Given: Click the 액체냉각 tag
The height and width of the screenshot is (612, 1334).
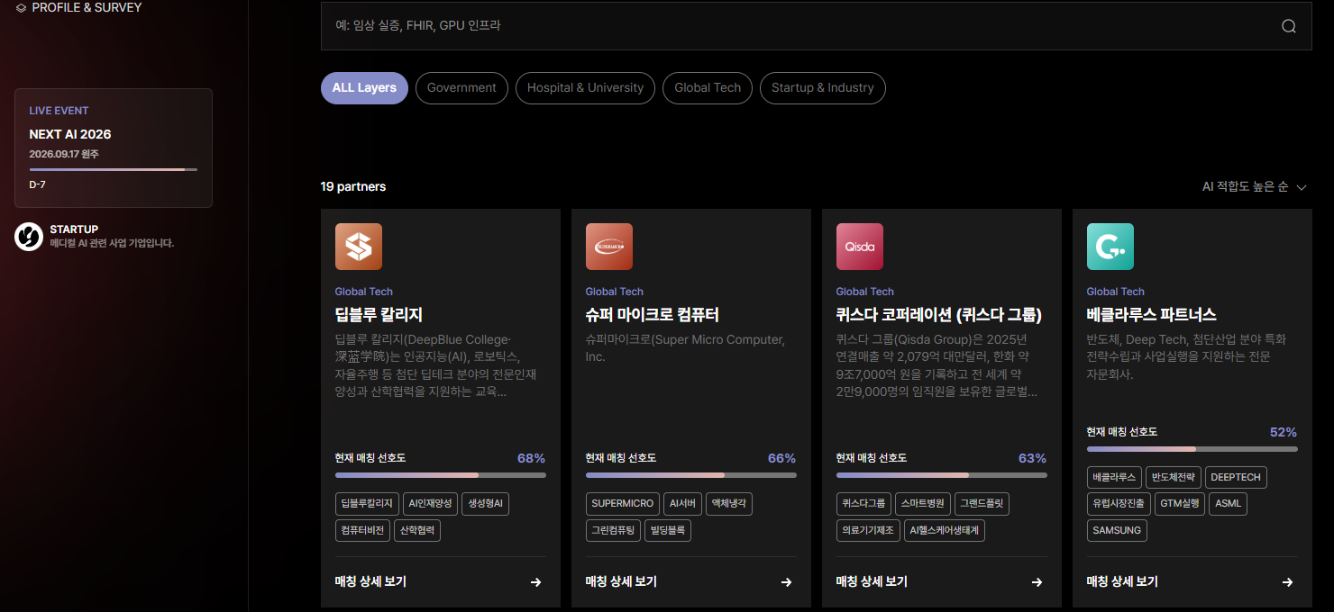Looking at the screenshot, I should [x=729, y=504].
